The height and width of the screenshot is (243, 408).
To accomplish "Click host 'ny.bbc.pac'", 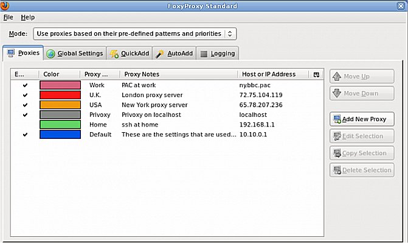I will click(x=255, y=85).
